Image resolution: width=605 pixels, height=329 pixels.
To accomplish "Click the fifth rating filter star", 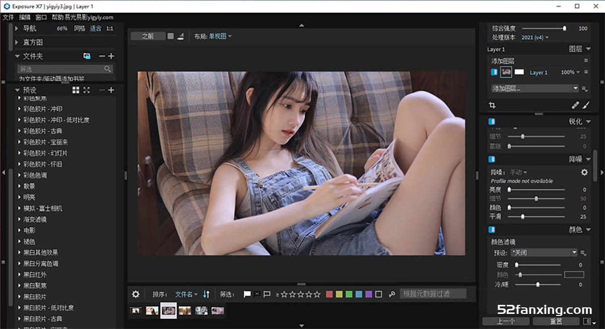I will [x=317, y=294].
